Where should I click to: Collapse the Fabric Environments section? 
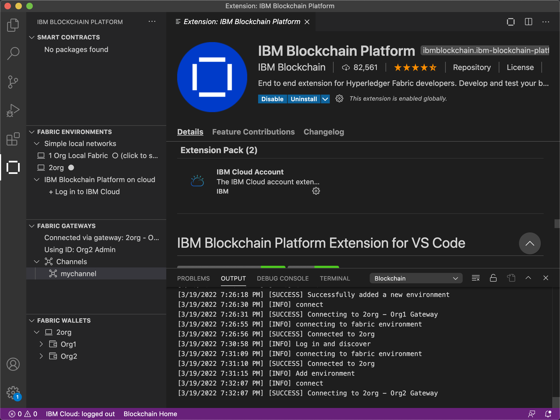(32, 132)
